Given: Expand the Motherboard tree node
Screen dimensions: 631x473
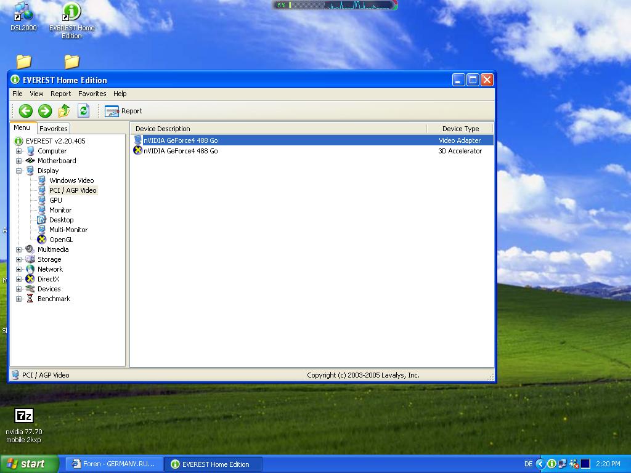Looking at the screenshot, I should pyautogui.click(x=18, y=161).
